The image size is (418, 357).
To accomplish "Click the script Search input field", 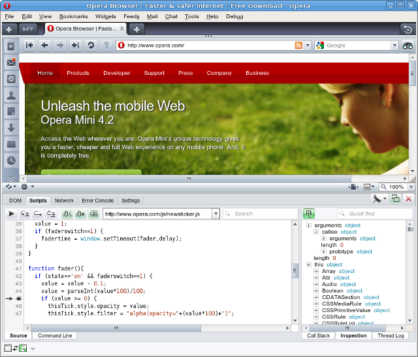I will tap(260, 214).
